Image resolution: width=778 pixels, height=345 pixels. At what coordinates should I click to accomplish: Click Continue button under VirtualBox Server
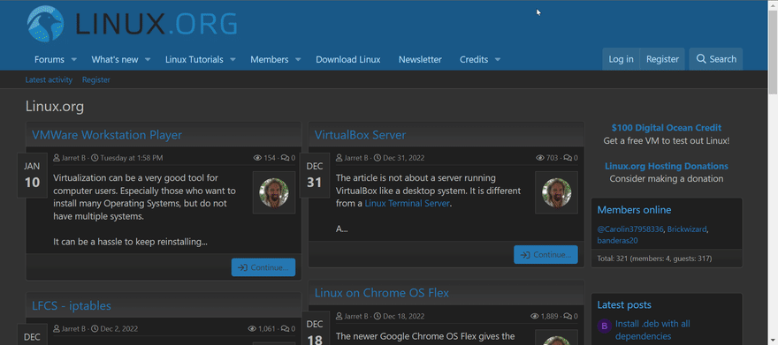(545, 254)
